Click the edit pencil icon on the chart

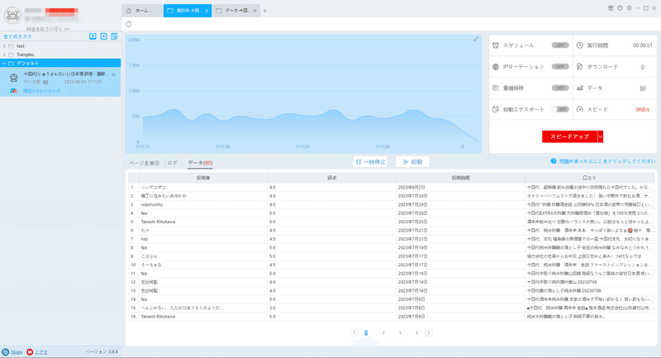(476, 39)
